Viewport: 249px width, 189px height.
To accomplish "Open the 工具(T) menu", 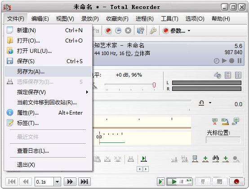I will click(x=169, y=19).
